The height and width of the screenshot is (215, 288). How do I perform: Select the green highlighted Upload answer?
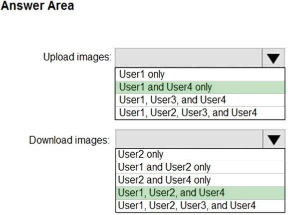[x=200, y=87]
